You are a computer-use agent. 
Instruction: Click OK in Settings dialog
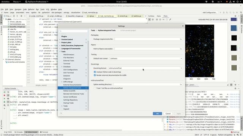pos(157,114)
